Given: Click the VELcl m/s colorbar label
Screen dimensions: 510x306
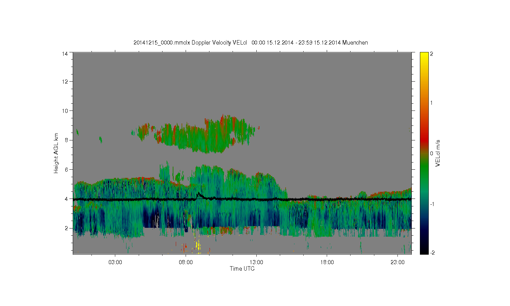Looking at the screenshot, I should pyautogui.click(x=438, y=153).
